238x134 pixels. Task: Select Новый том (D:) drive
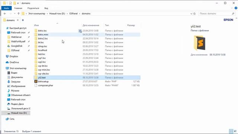[x=19, y=113]
